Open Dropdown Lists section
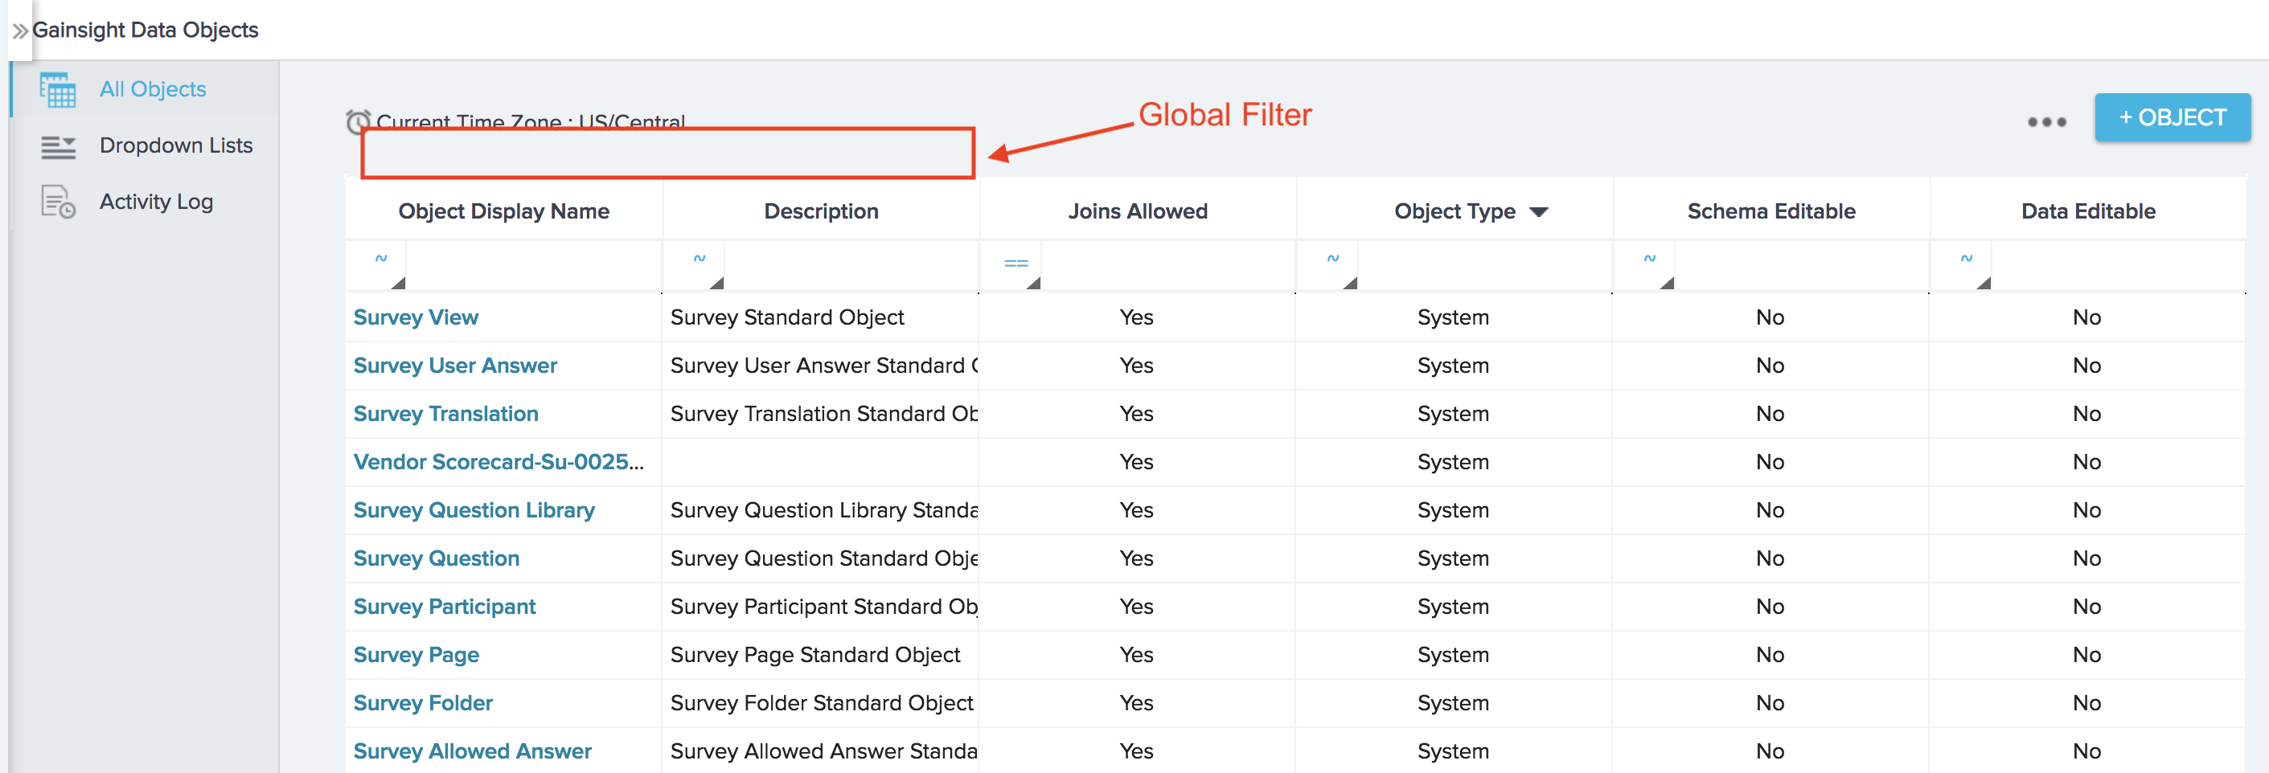2269x773 pixels. point(176,145)
